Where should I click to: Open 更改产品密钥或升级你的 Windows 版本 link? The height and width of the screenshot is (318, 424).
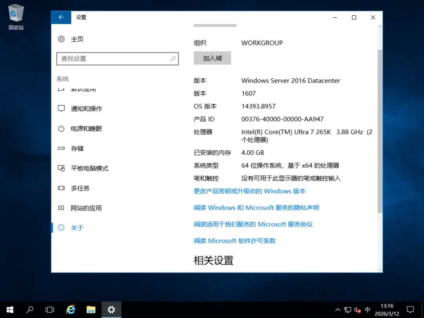click(x=250, y=191)
